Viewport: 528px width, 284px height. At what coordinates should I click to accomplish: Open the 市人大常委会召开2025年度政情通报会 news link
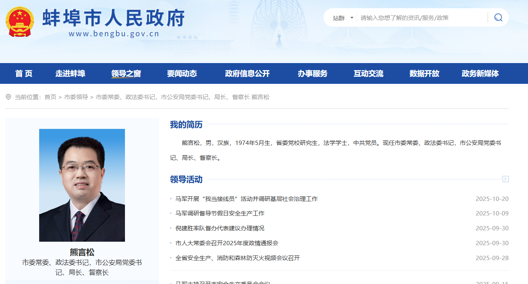[x=227, y=243]
